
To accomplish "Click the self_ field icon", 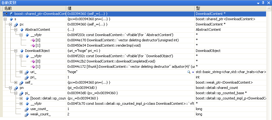I will click(21, 83).
